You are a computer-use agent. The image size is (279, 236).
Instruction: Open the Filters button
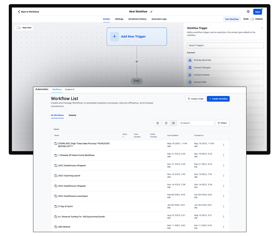click(222, 123)
